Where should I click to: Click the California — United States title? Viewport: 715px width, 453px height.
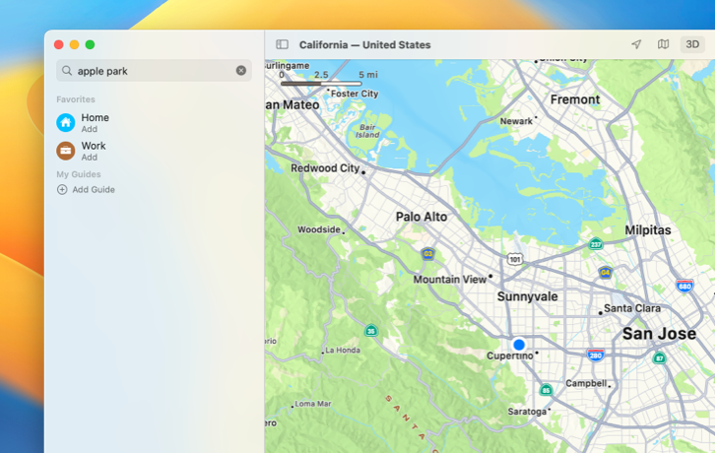(x=364, y=44)
